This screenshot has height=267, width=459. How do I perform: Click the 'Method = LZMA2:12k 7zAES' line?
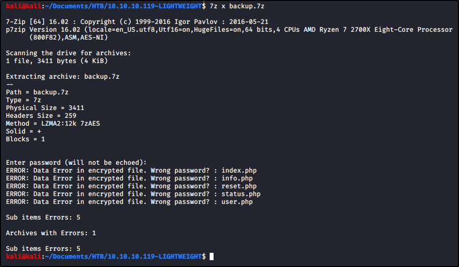coord(53,124)
